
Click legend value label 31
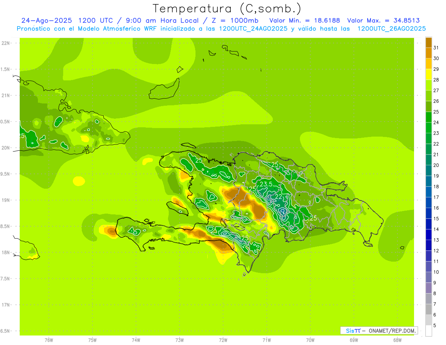[436, 48]
